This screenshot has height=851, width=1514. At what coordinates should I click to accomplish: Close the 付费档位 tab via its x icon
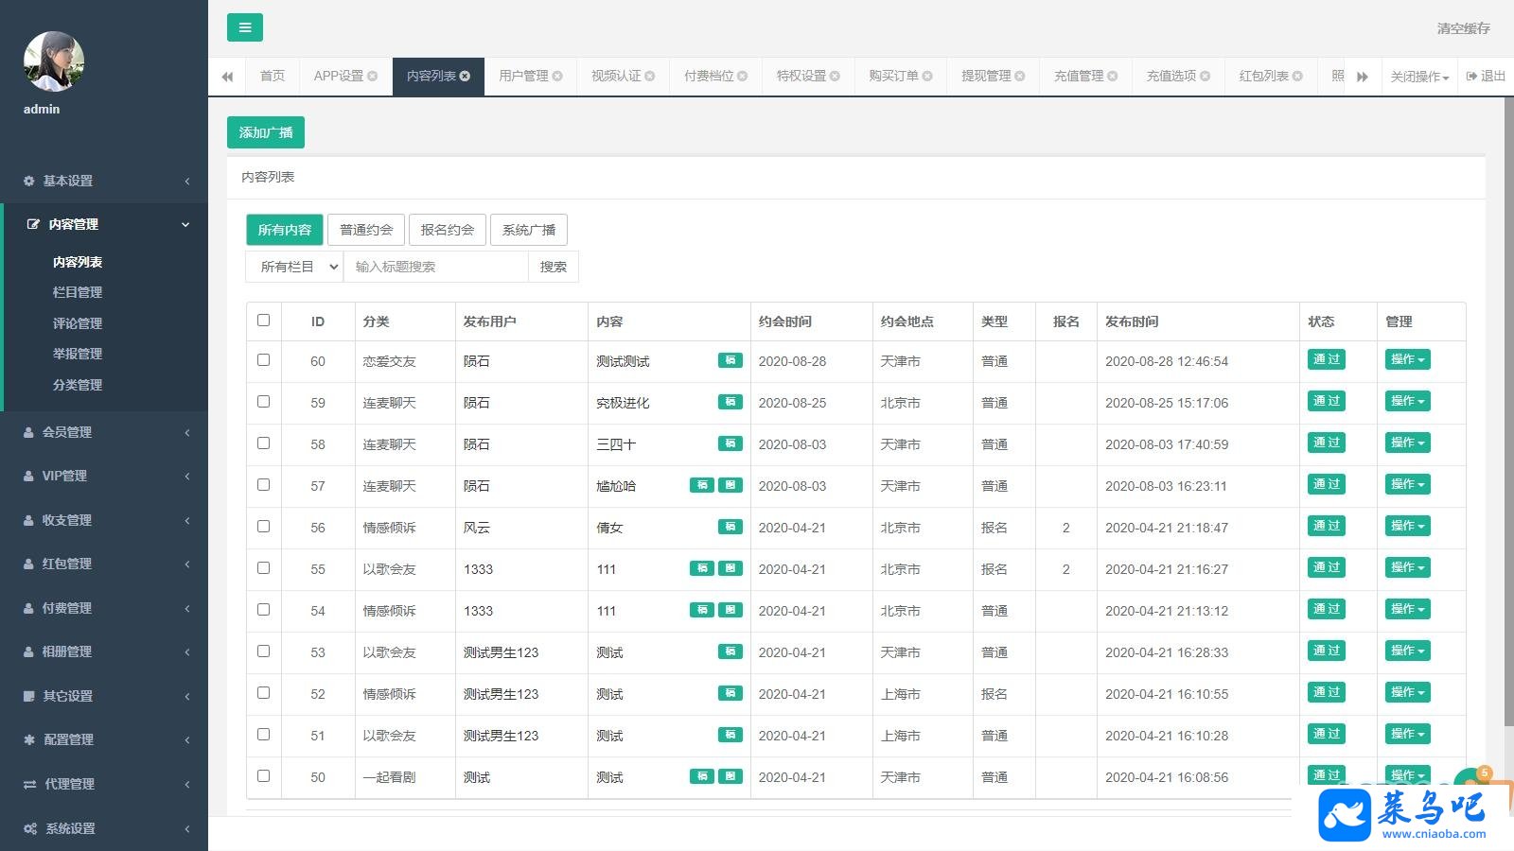(x=742, y=76)
